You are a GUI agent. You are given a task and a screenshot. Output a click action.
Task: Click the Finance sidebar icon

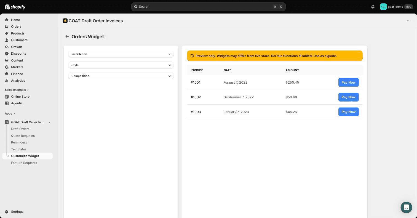(x=7, y=74)
